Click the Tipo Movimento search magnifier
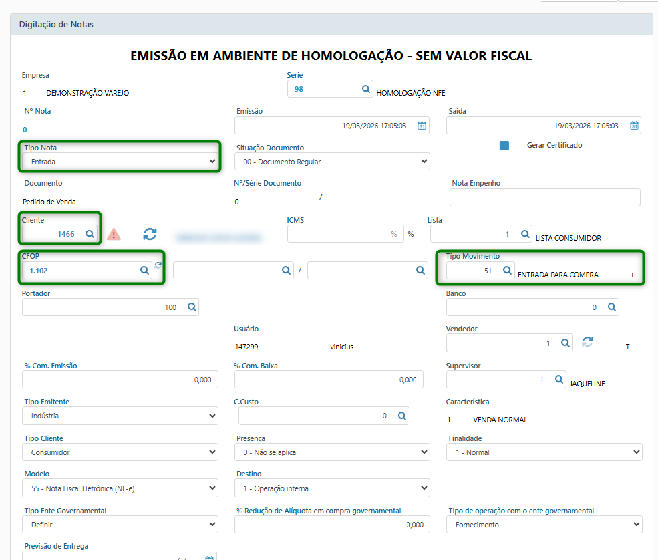 tap(507, 270)
